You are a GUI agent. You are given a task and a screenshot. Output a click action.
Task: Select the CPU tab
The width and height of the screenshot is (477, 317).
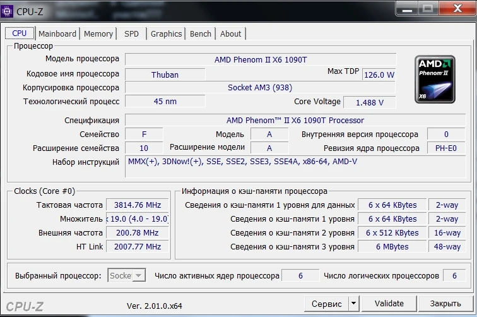[20, 33]
